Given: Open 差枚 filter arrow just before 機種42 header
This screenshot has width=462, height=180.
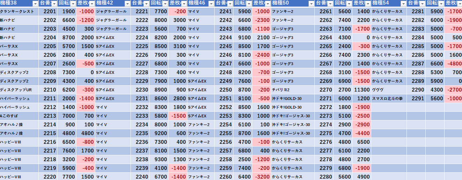Looking at the screenshot, I should 92,3.
